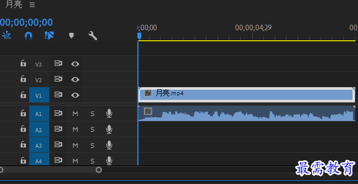
Task: Toggle sync lock on V3
Action: [58, 64]
